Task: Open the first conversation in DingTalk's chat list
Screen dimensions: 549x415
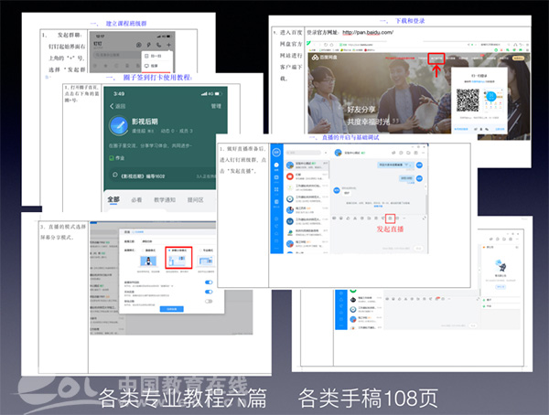Action: (x=307, y=165)
